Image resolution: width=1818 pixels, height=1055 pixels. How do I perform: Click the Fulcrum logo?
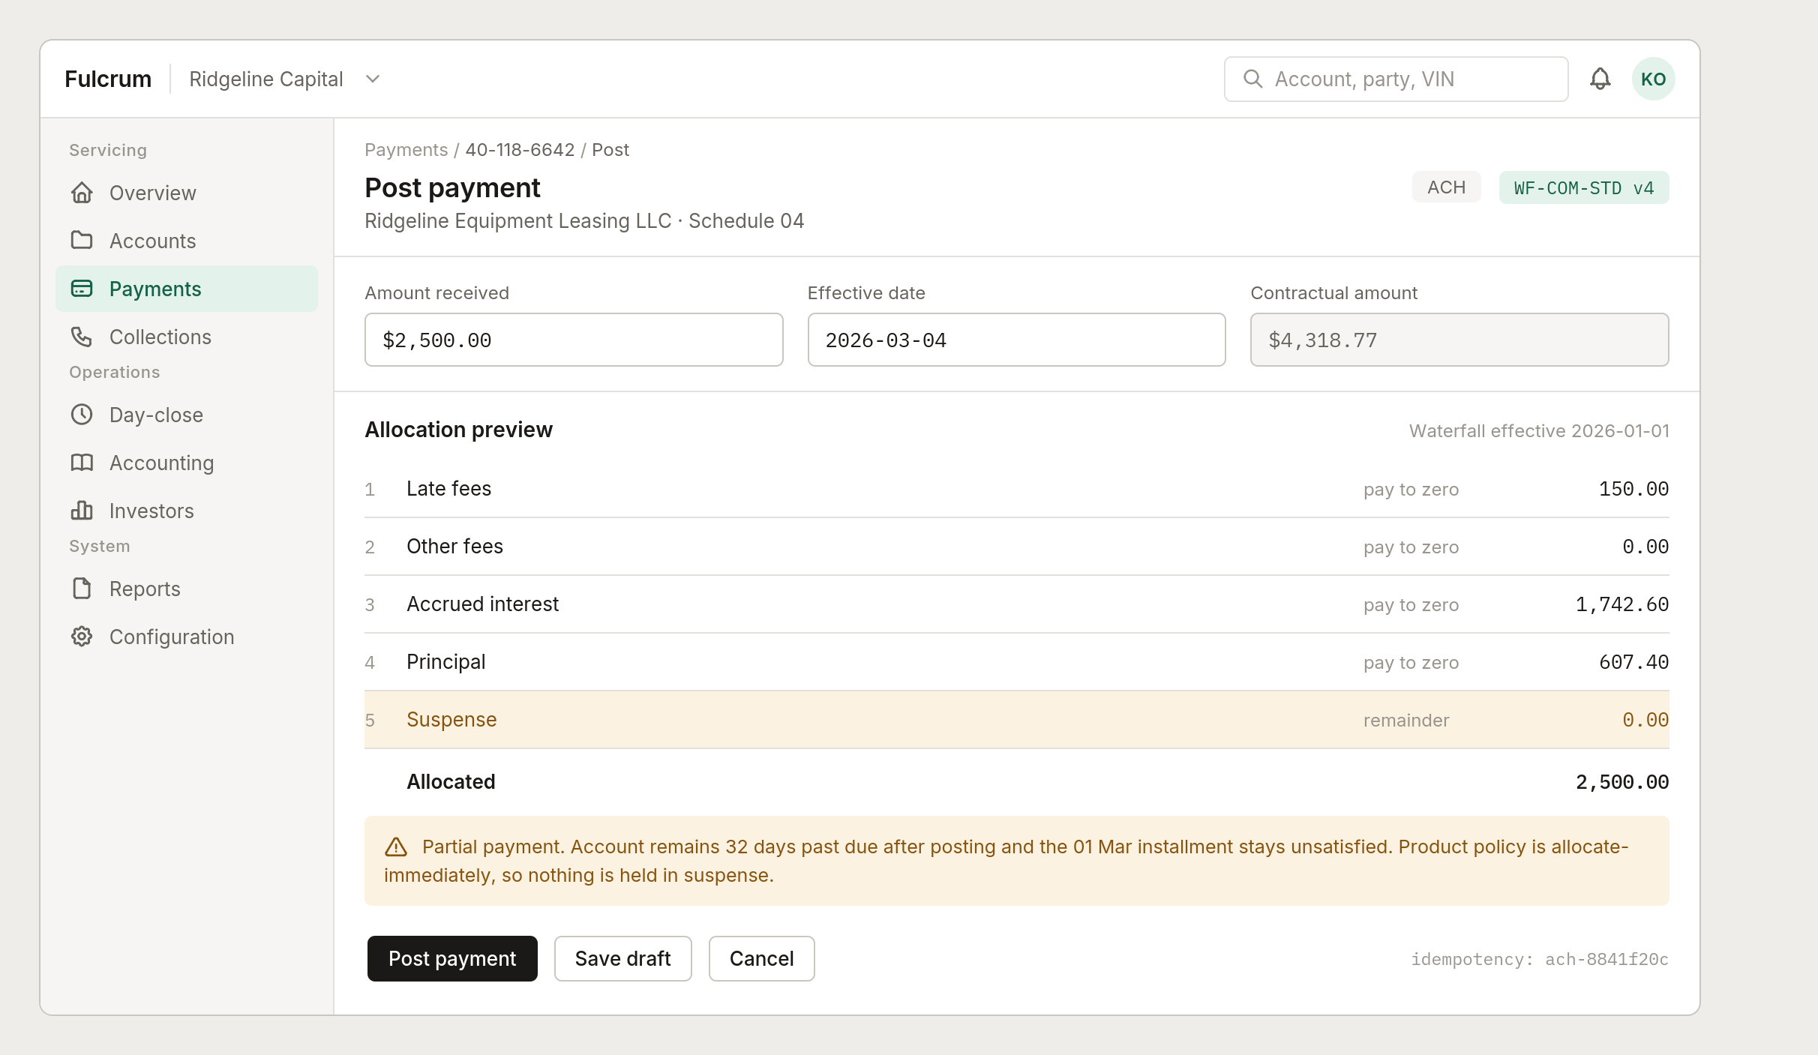[108, 79]
